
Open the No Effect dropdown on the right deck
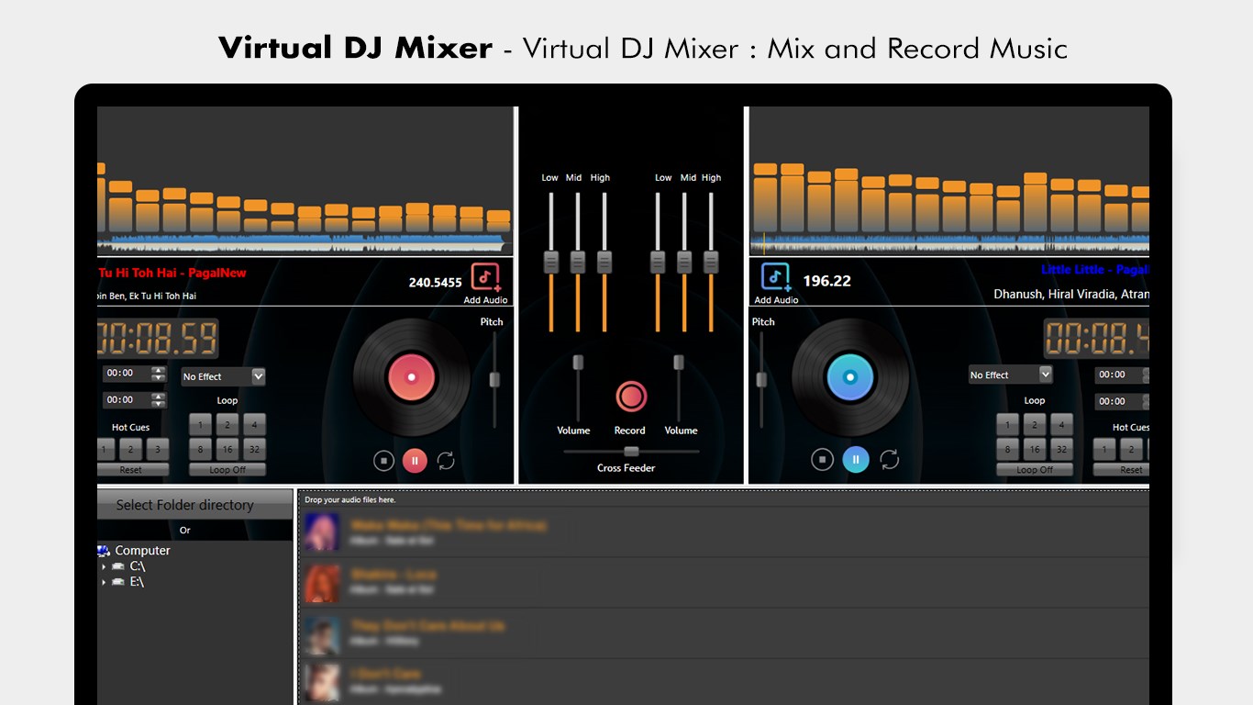point(1009,374)
